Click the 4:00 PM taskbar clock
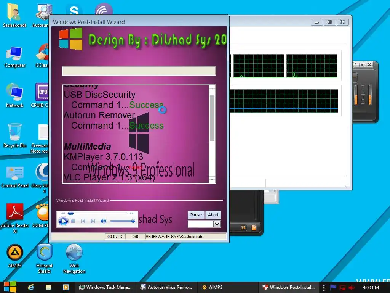The image size is (390, 293). (371, 287)
